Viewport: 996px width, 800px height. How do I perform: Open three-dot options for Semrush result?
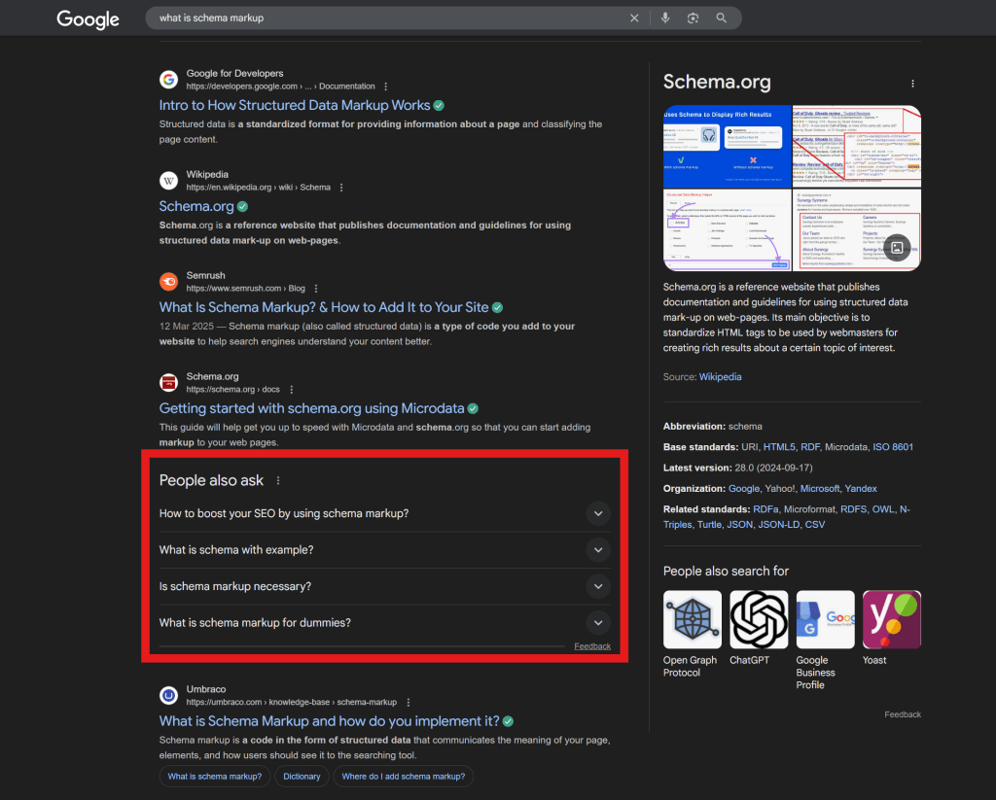point(316,289)
